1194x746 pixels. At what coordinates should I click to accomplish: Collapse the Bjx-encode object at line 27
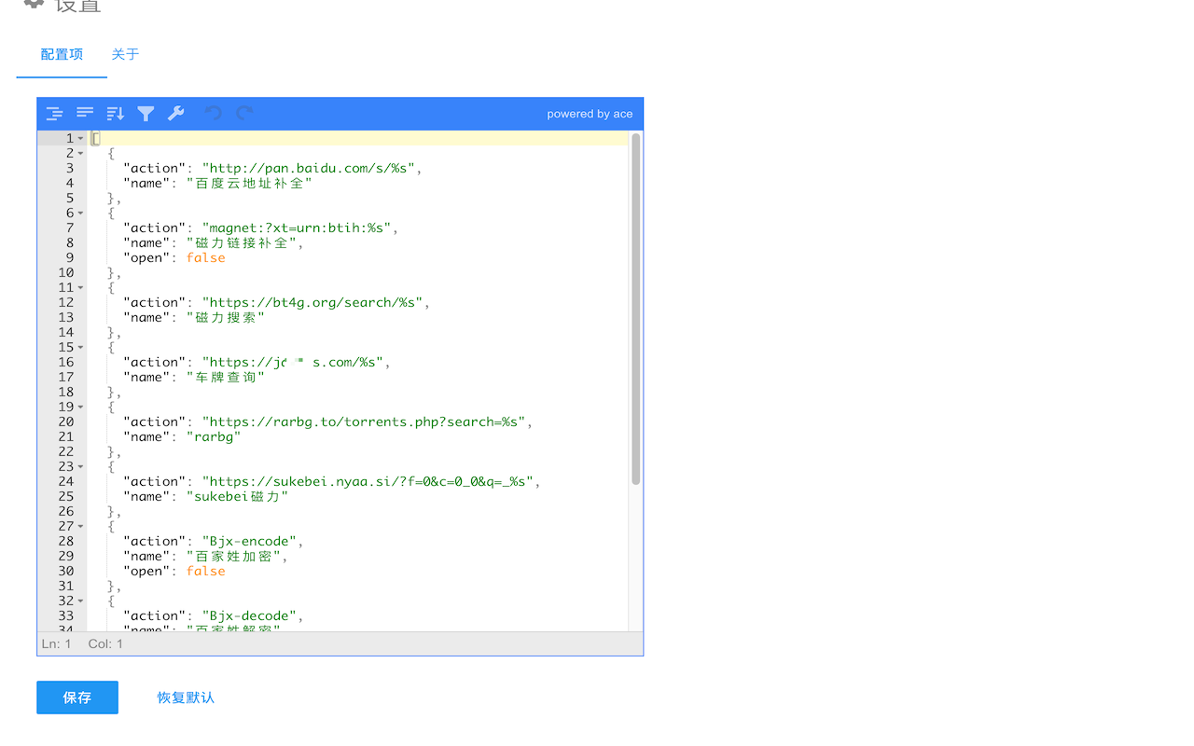tap(81, 527)
